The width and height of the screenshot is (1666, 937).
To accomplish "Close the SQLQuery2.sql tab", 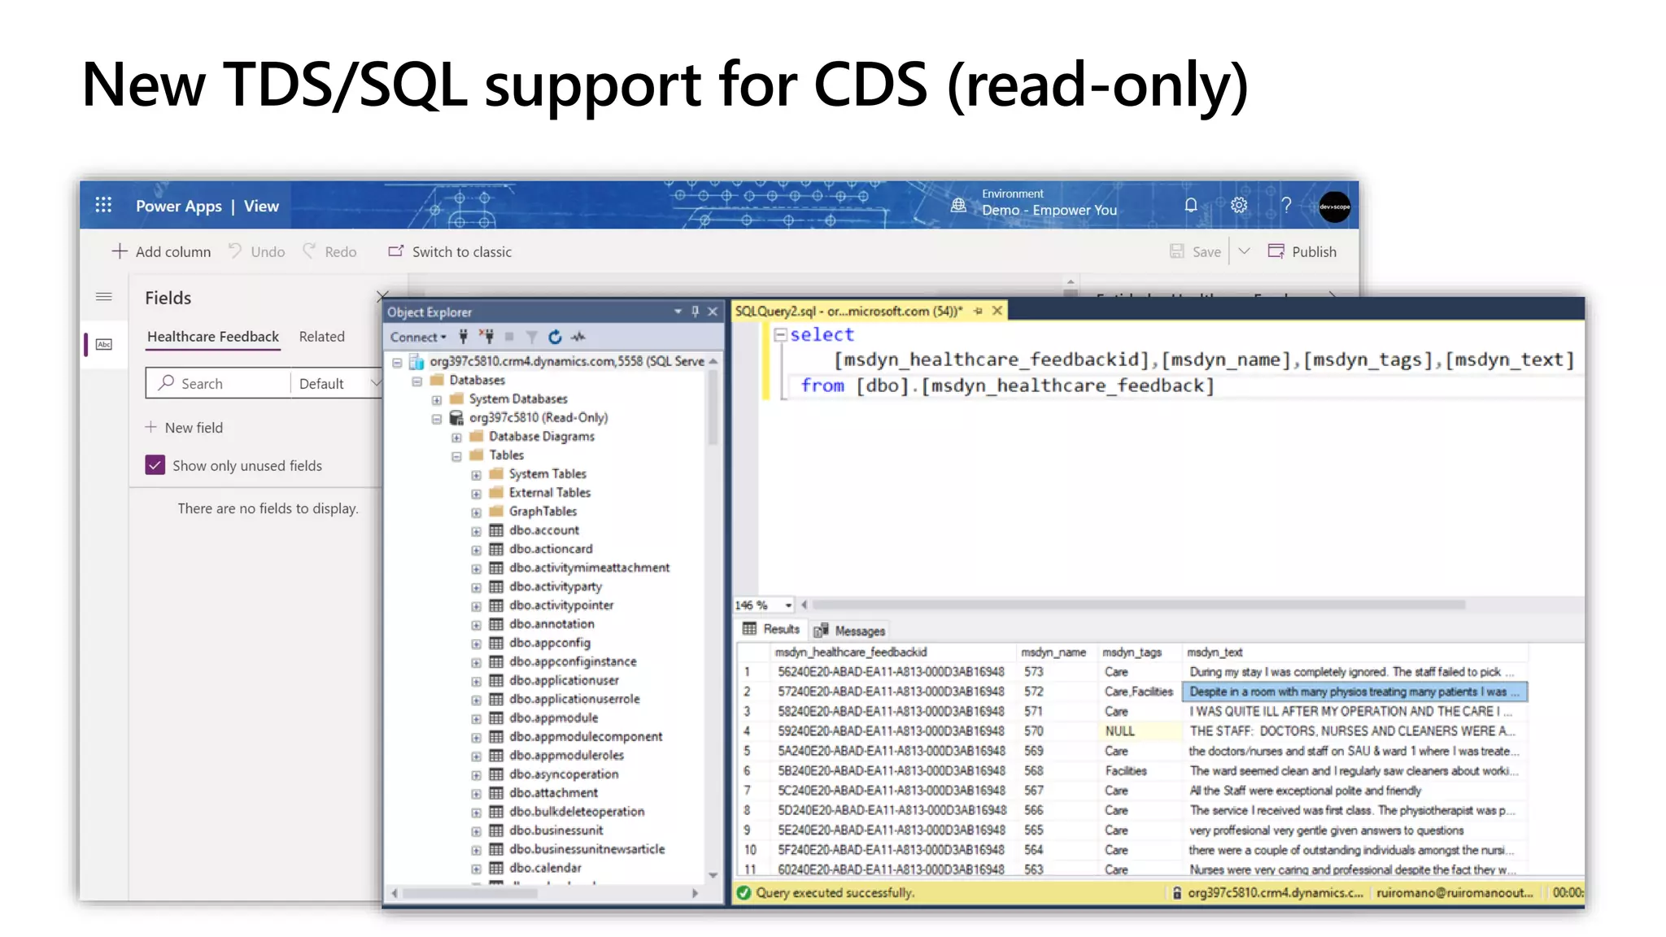I will click(997, 311).
